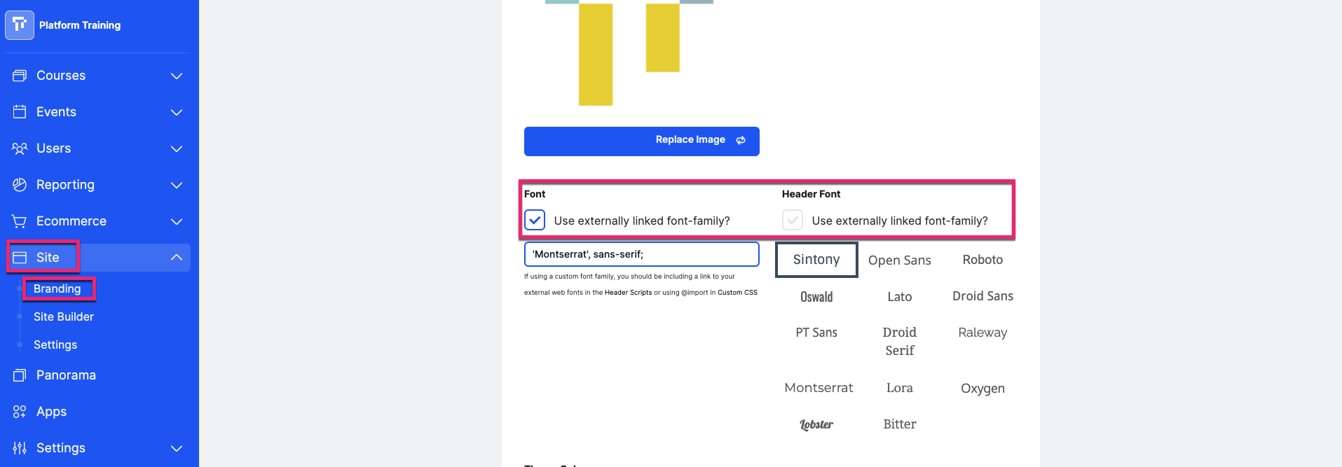Collapse the Site section chevron
This screenshot has height=467, width=1342.
coord(177,258)
